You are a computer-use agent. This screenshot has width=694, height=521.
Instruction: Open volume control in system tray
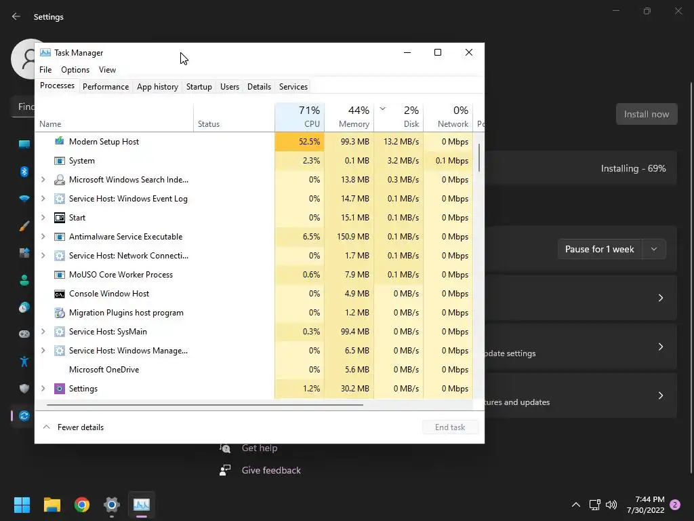point(611,505)
